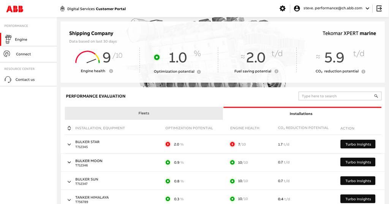Click the BULKER STAR installation name
This screenshot has height=204, width=389.
pos(87,142)
